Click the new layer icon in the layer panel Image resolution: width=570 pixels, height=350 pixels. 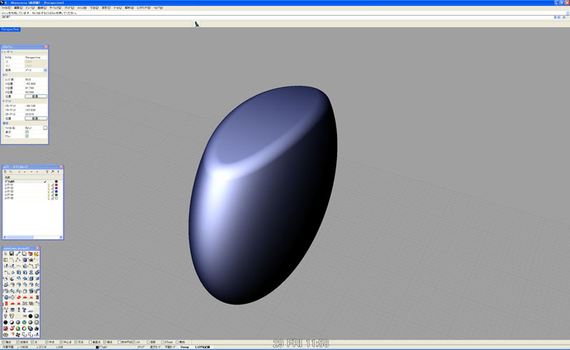(x=6, y=172)
